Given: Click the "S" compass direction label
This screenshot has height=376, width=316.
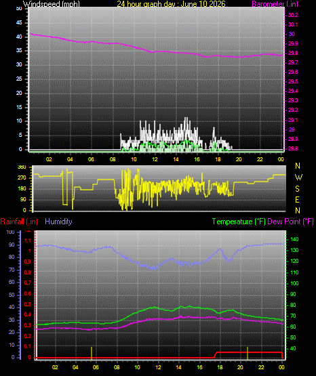Looking at the screenshot, I should point(297,189).
